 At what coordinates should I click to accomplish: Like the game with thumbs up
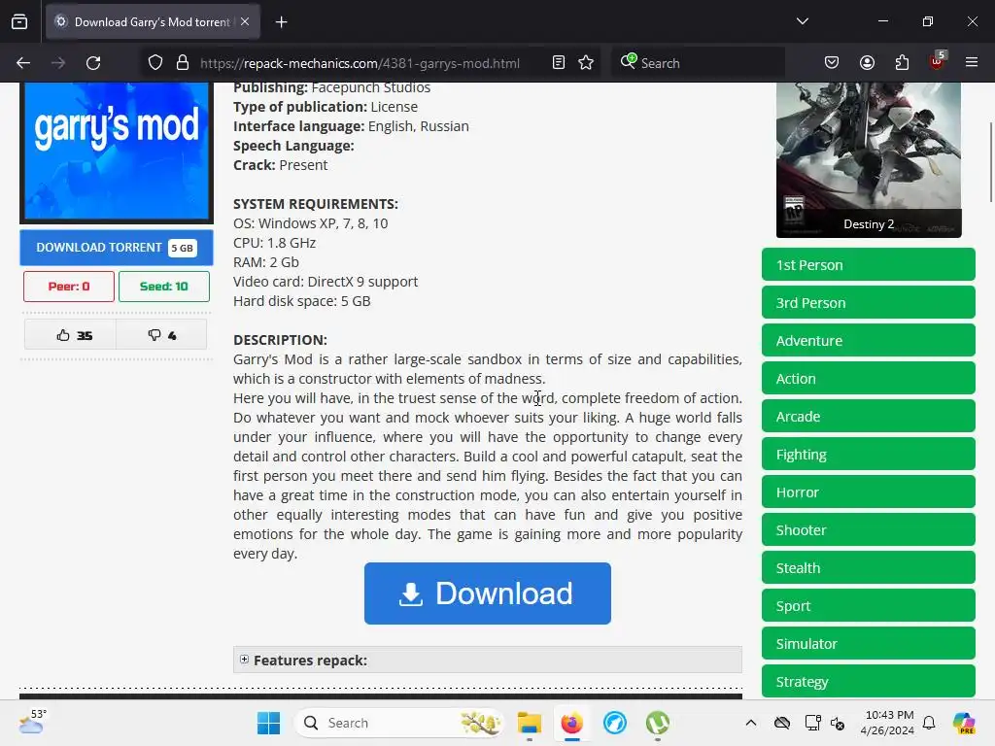click(x=70, y=335)
